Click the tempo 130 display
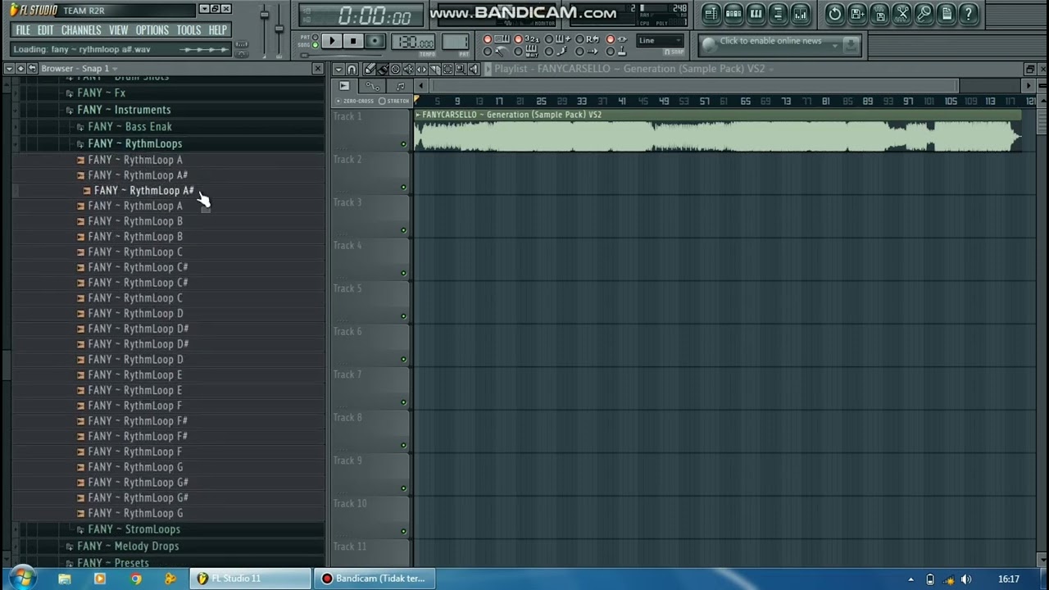Image resolution: width=1049 pixels, height=590 pixels. tap(413, 42)
